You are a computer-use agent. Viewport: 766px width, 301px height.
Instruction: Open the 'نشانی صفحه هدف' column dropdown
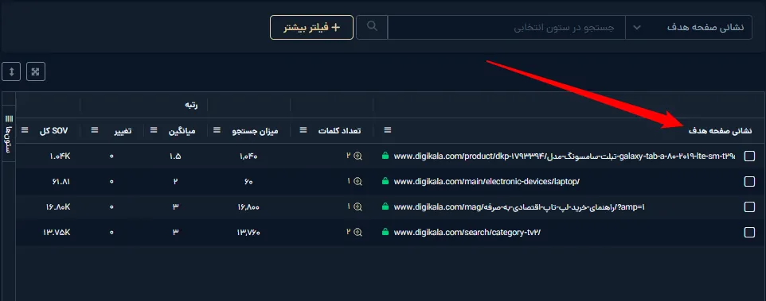689,27
